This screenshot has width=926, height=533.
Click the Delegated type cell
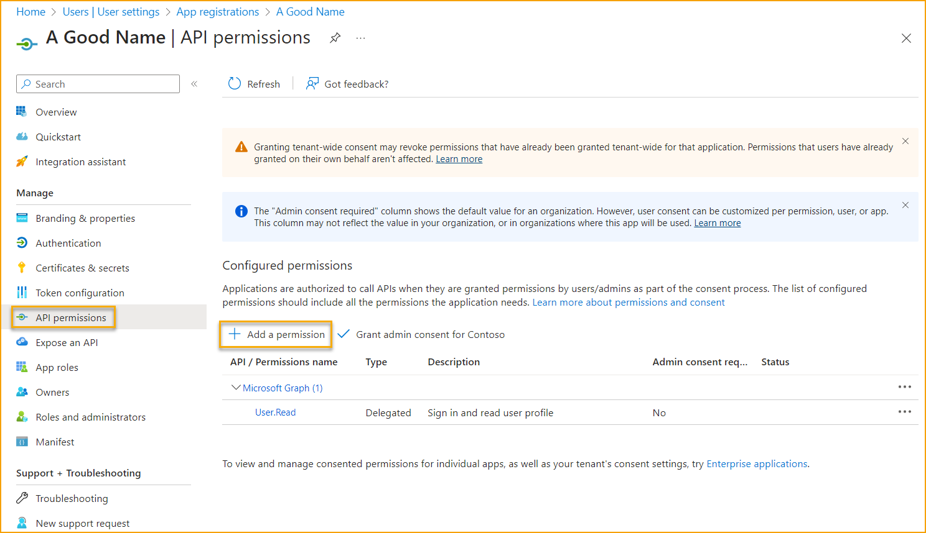tap(388, 412)
